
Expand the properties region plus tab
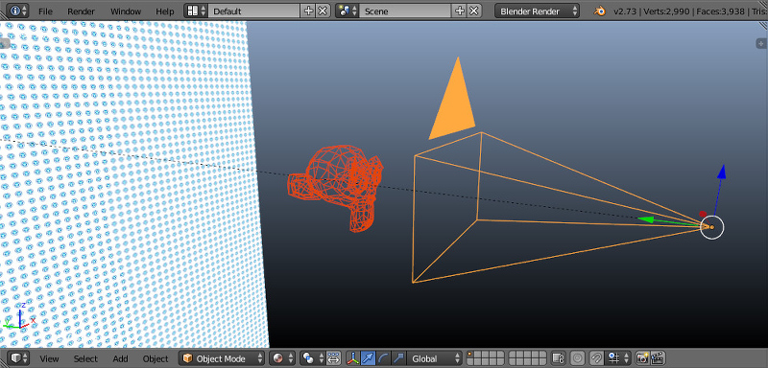tap(760, 43)
